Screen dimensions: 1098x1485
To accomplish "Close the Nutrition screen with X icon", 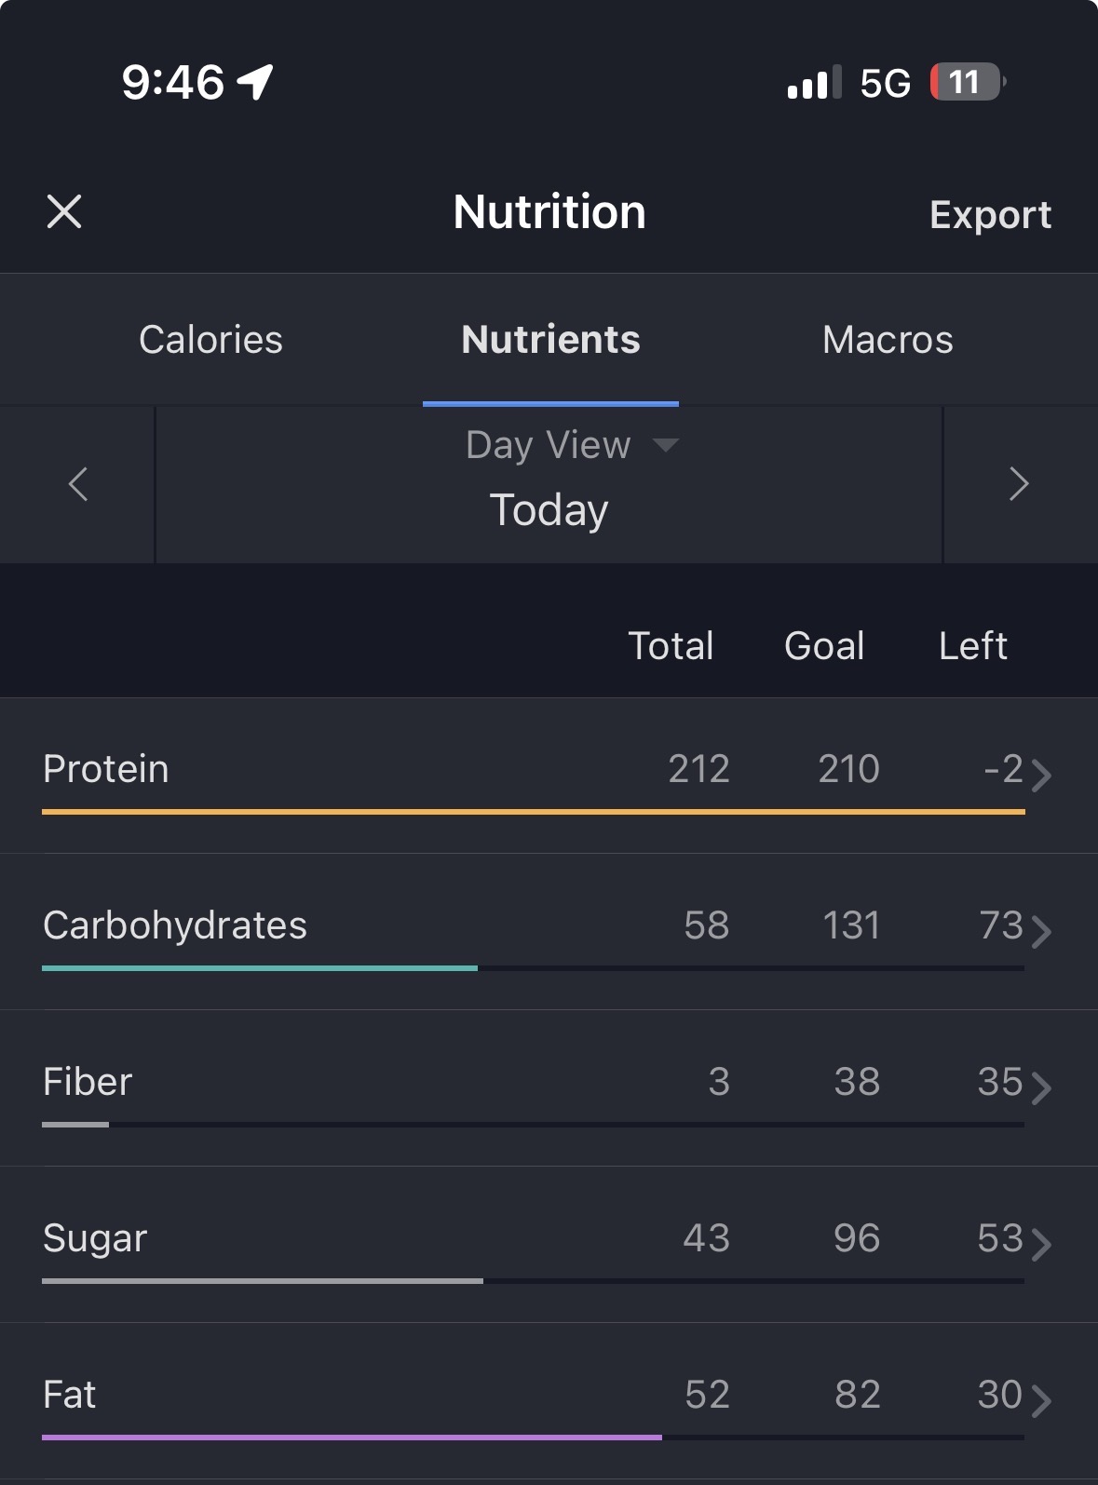I will pyautogui.click(x=64, y=211).
